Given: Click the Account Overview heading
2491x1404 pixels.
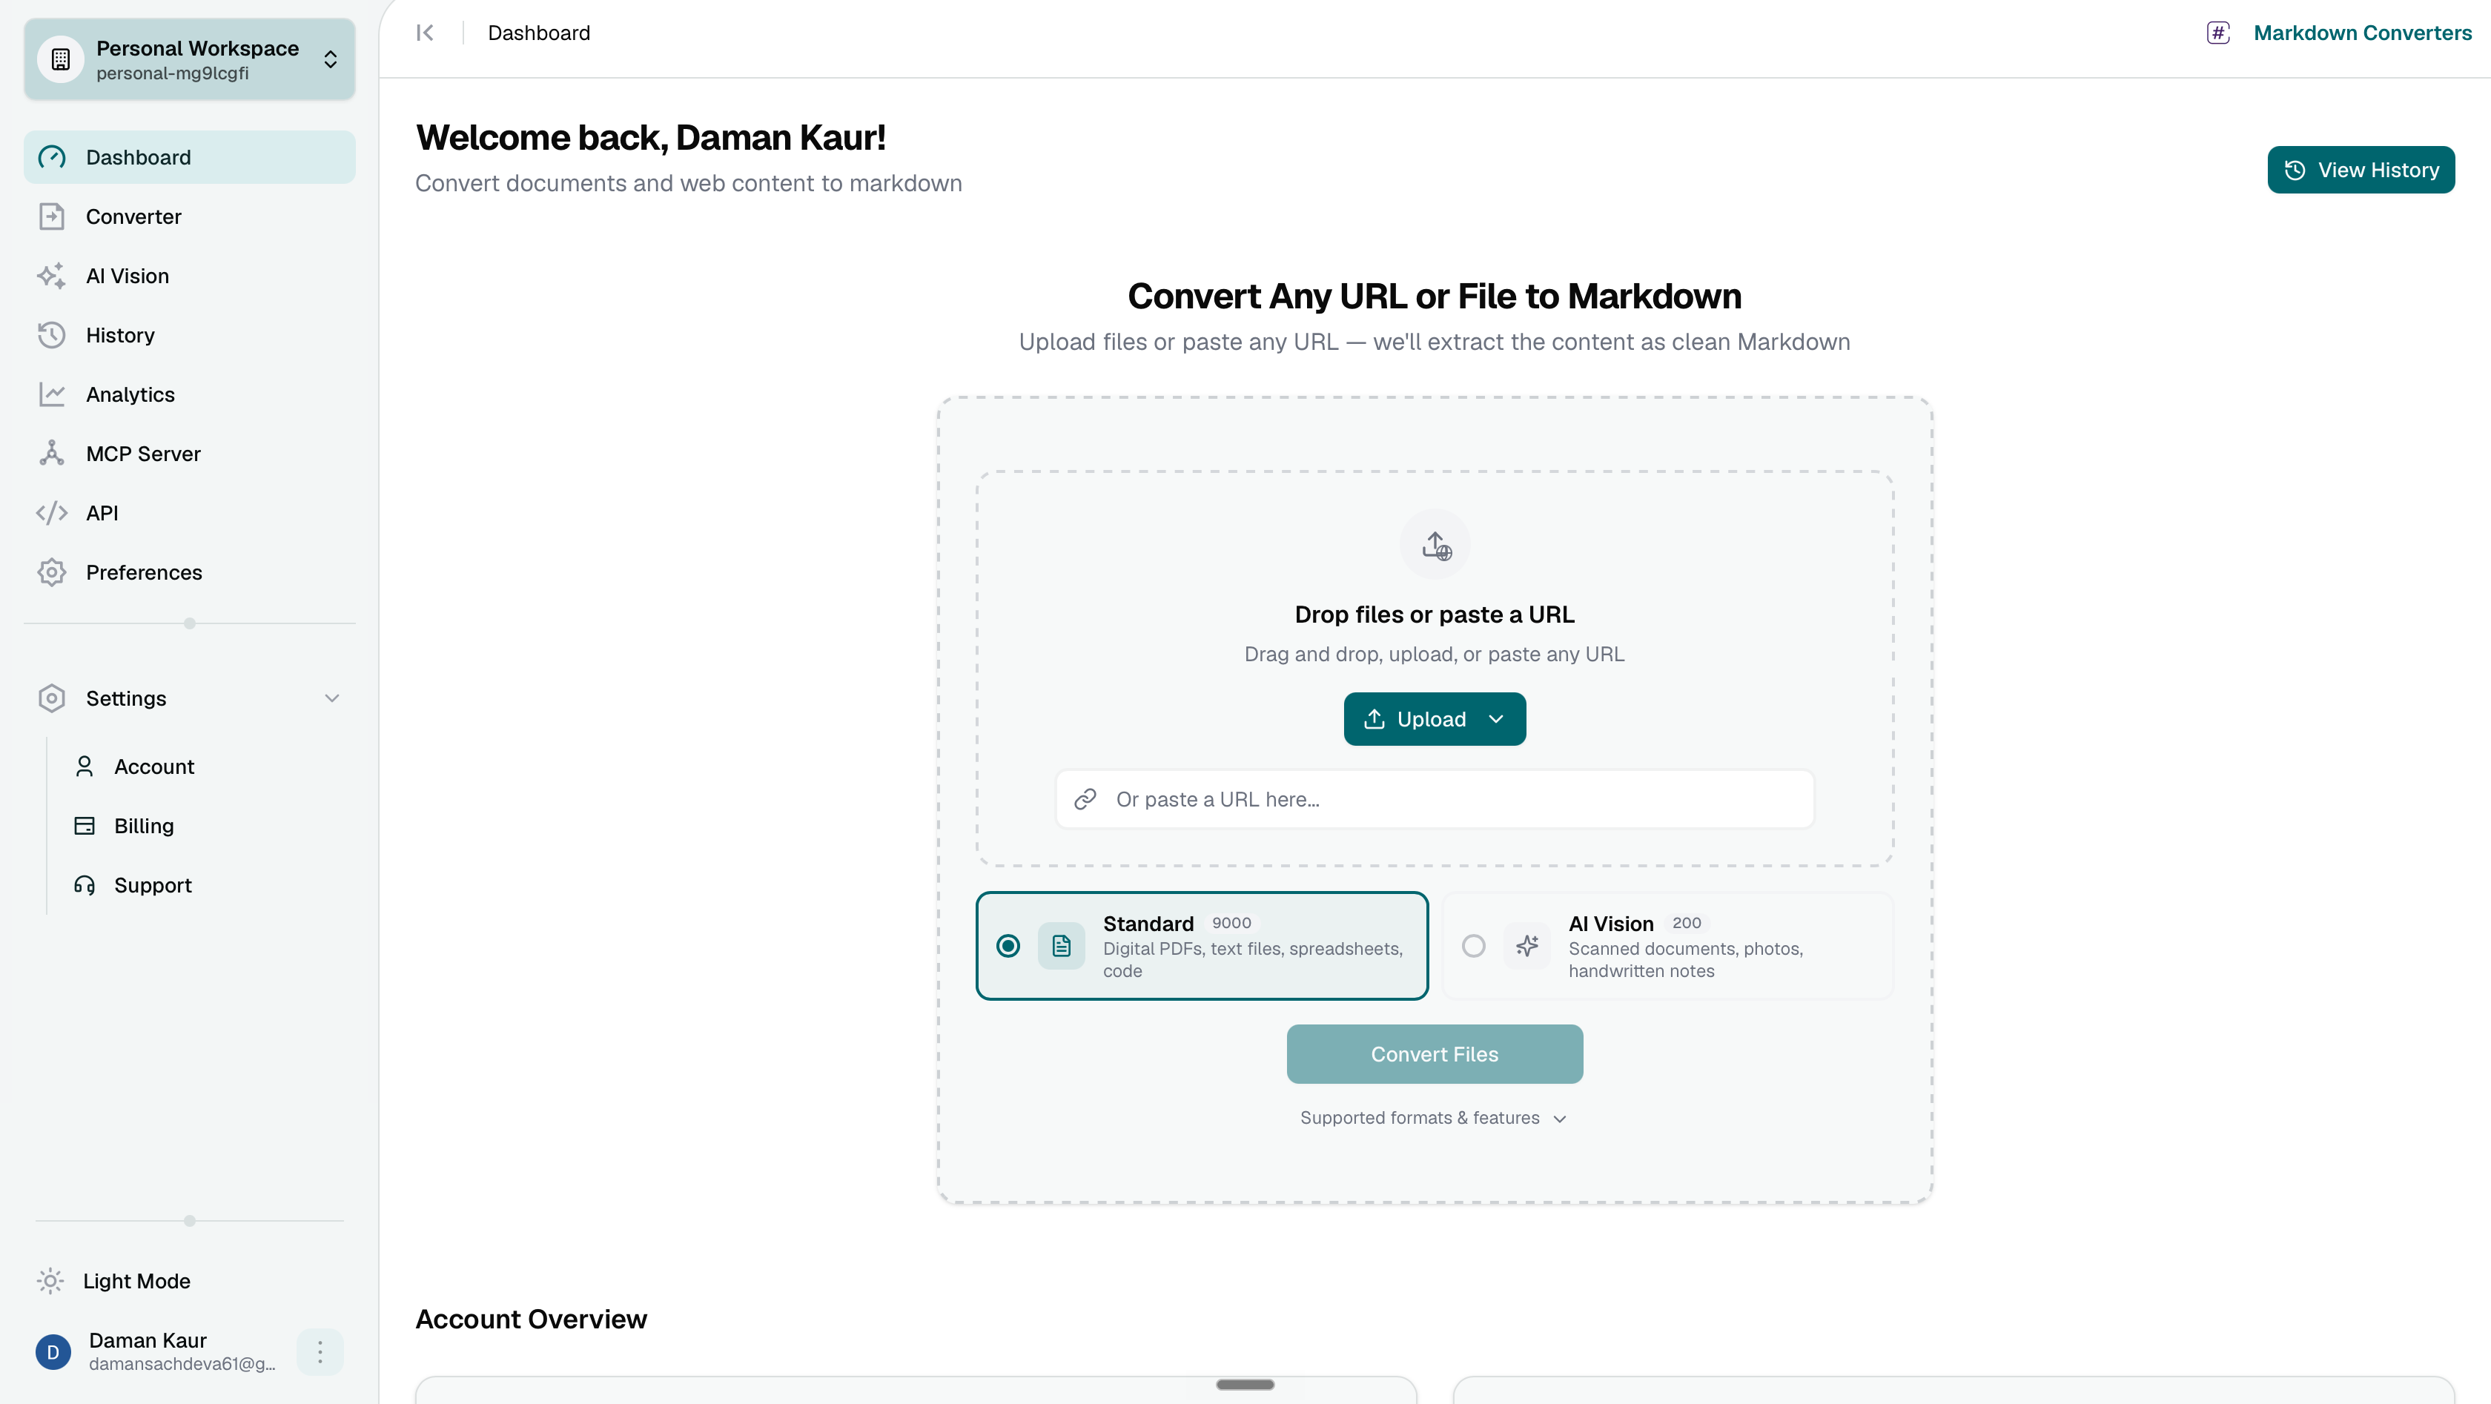Looking at the screenshot, I should coord(531,1319).
